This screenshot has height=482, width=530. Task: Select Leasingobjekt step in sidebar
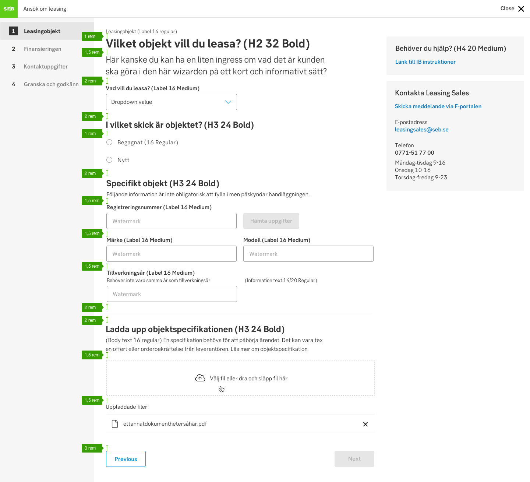click(x=42, y=31)
